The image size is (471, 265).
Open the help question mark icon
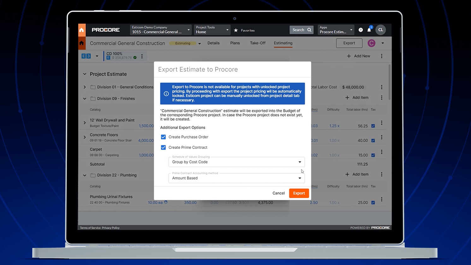(x=361, y=30)
